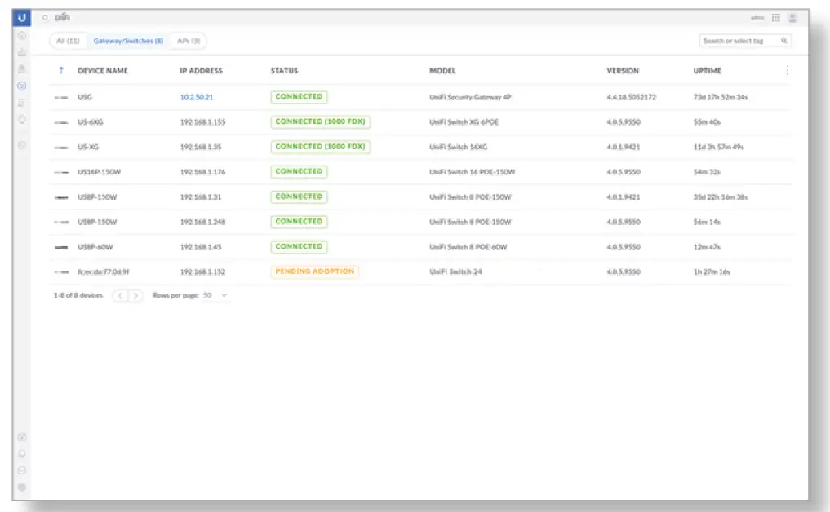Click the IP address 192.168.1.176
Screen dimensions: 830x512
pyautogui.click(x=202, y=172)
